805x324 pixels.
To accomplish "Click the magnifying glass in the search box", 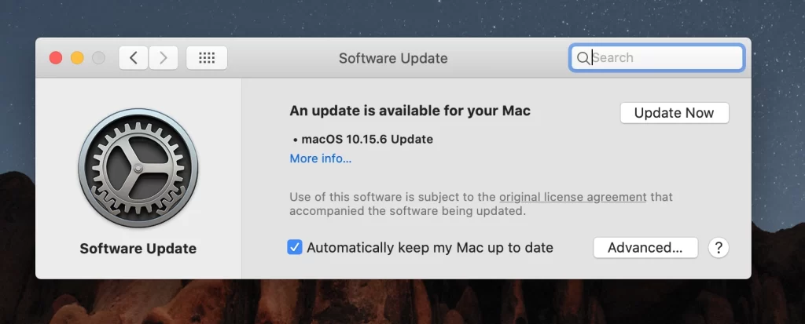I will (x=583, y=58).
